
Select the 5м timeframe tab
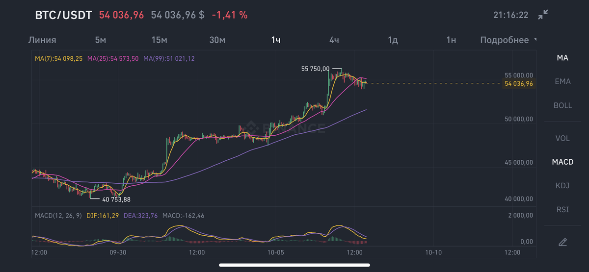pyautogui.click(x=101, y=40)
